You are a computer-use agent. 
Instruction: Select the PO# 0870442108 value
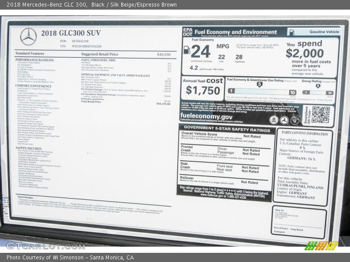80,41
